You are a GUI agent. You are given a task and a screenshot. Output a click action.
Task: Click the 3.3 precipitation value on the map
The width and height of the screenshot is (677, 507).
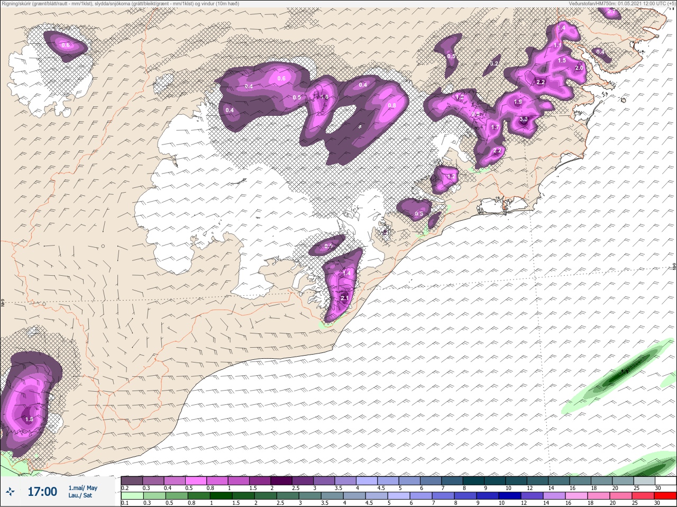coord(524,120)
